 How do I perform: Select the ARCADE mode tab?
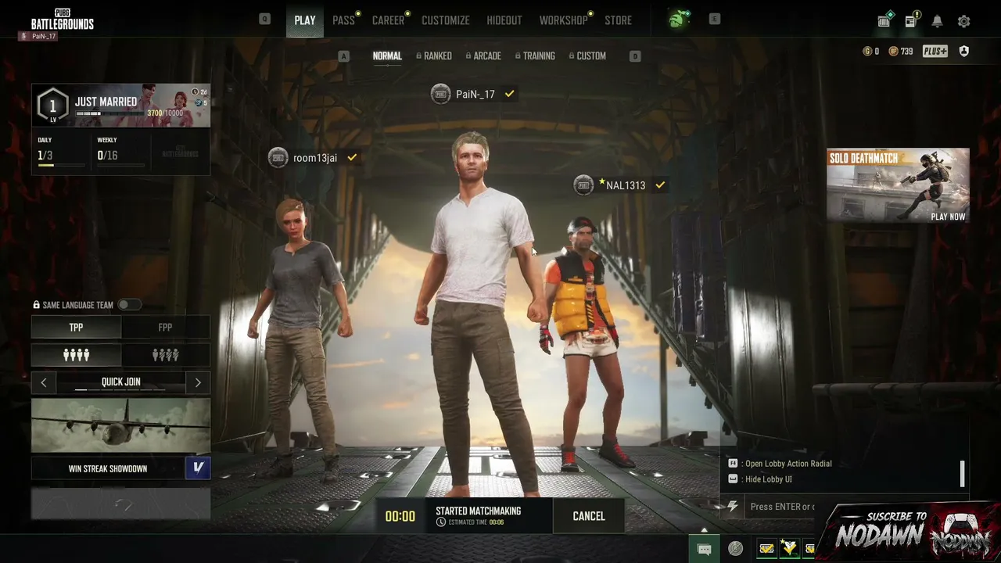pos(483,56)
